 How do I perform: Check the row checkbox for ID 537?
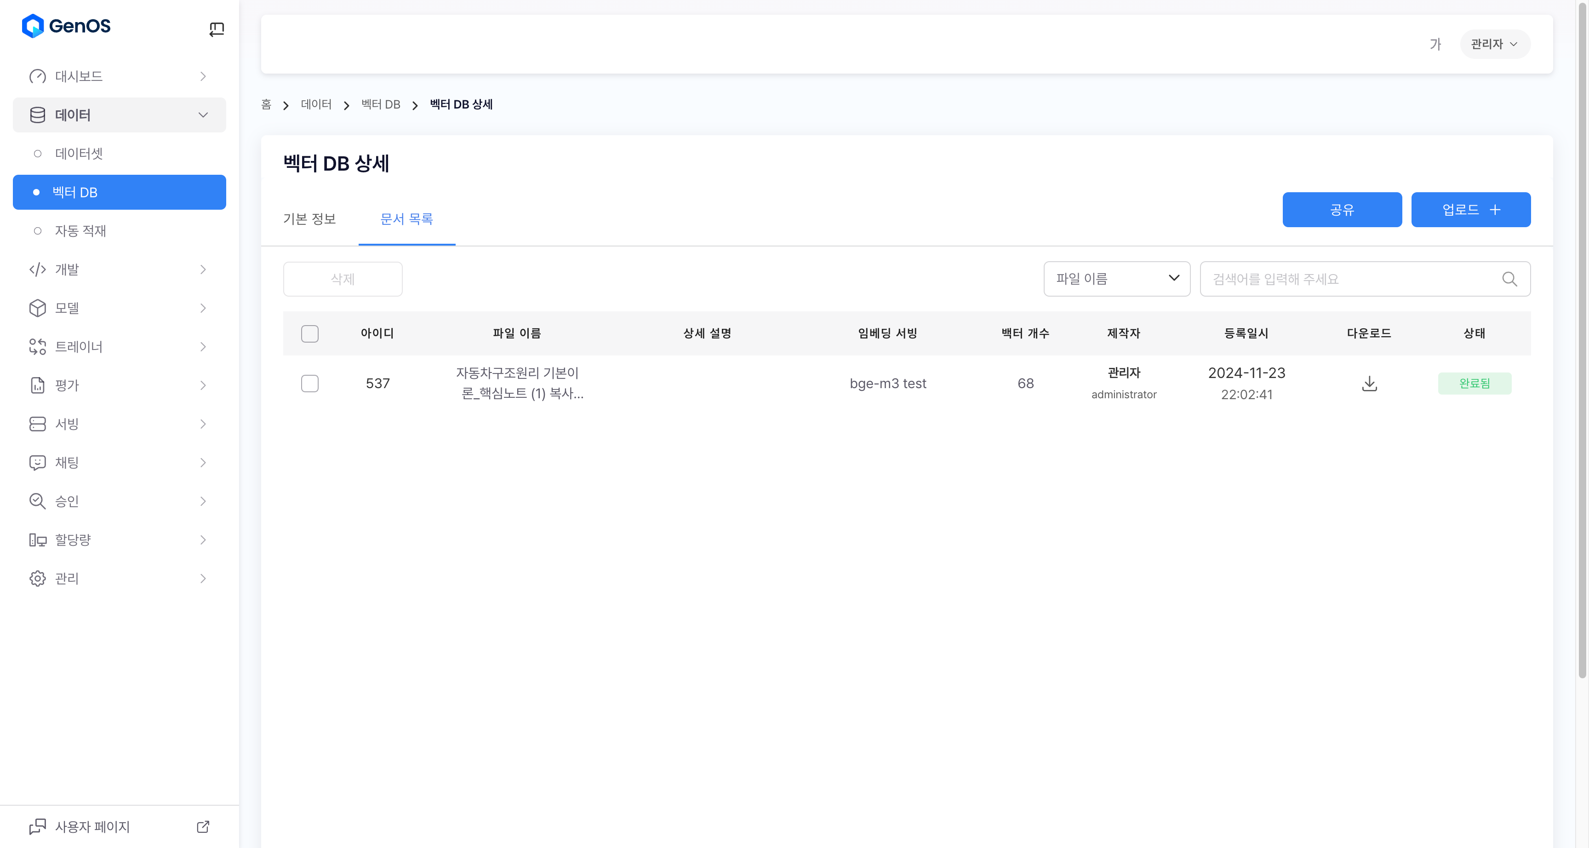309,383
